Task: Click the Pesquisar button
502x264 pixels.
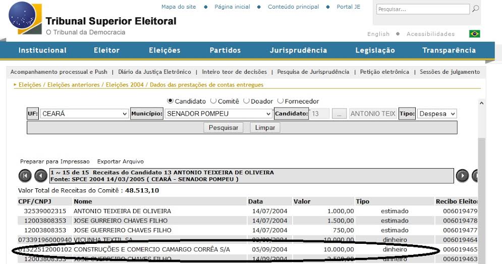Action: pos(224,128)
